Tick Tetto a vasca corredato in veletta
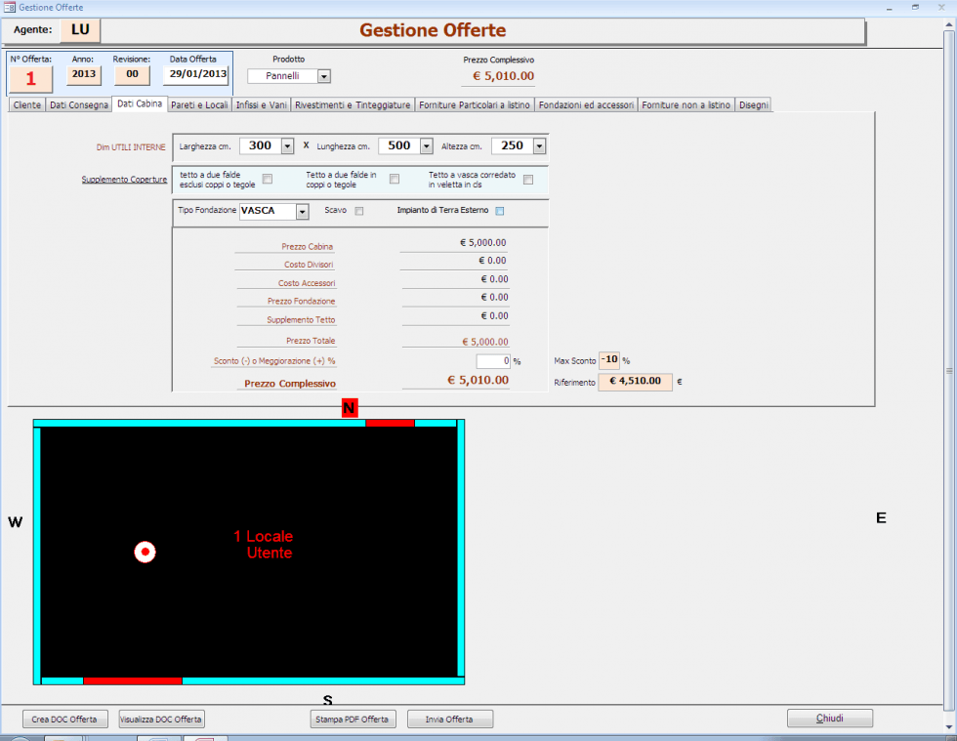Screen dimensions: 957x741 (x=527, y=179)
